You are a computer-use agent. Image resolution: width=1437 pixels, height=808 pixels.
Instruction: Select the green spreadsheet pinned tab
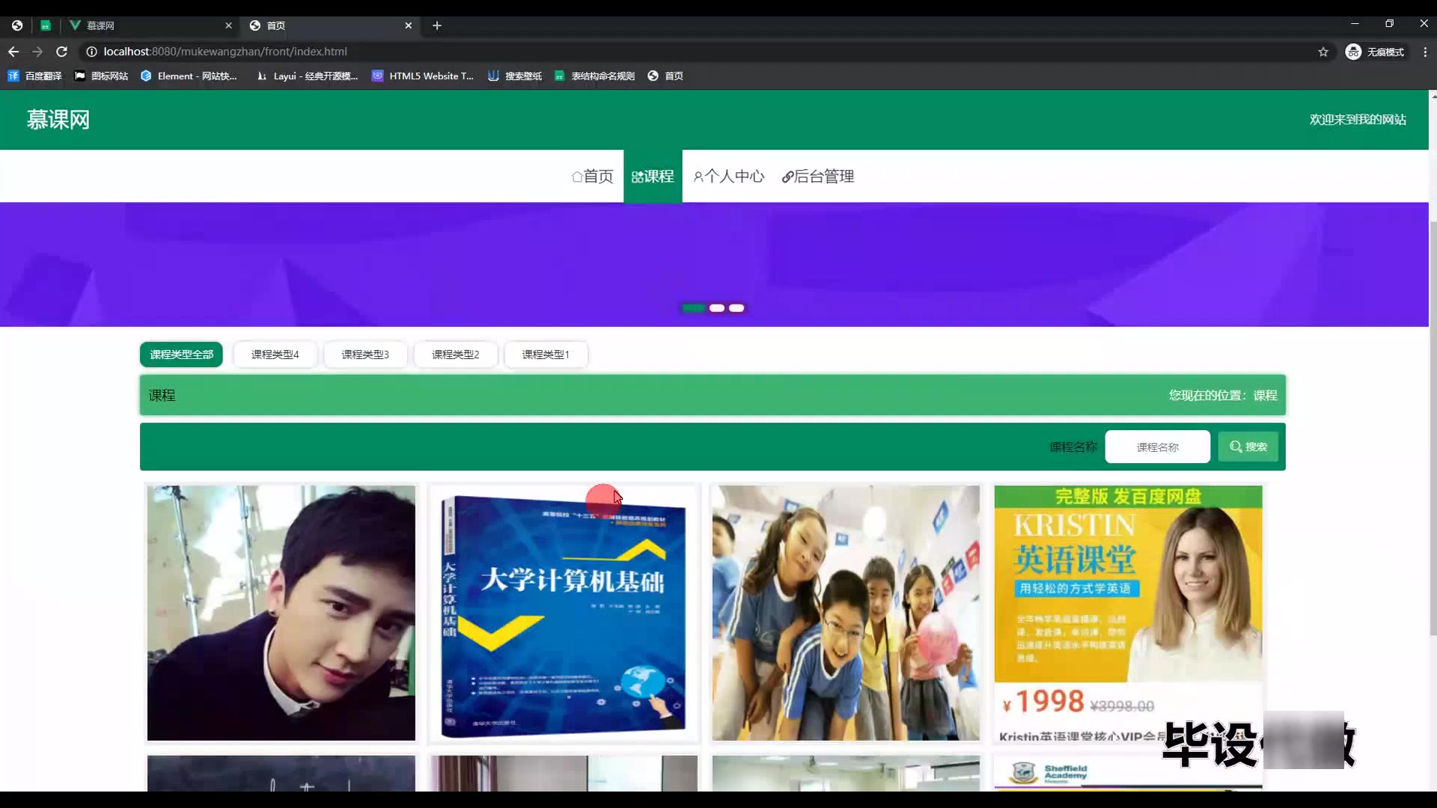[x=46, y=25]
